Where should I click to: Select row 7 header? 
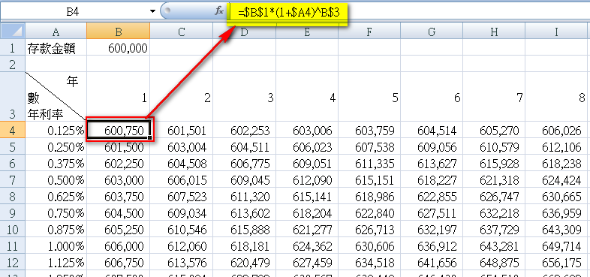13,180
